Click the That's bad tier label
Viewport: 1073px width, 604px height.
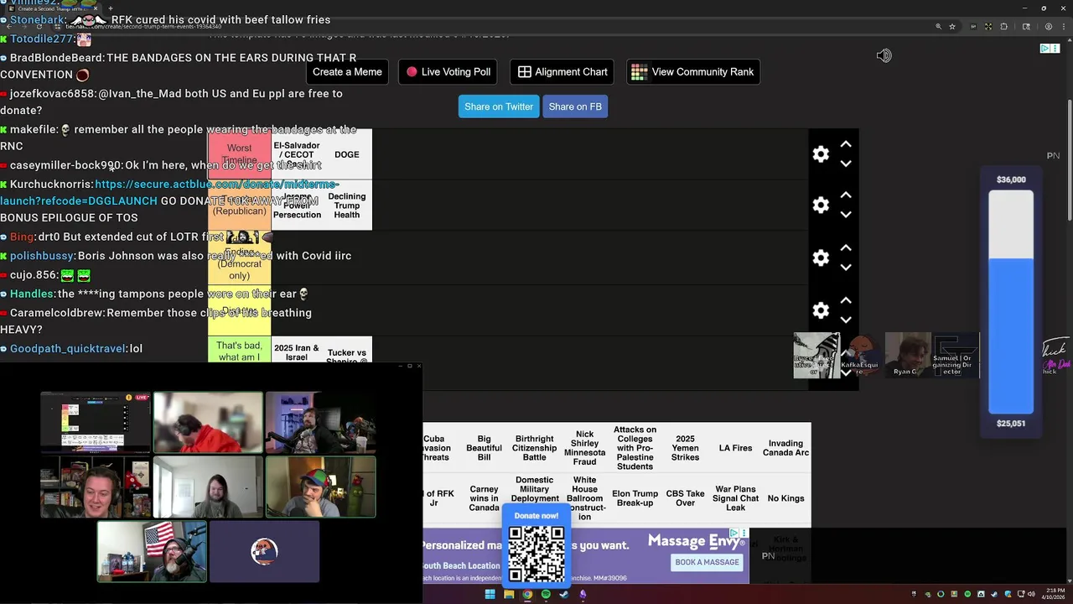239,351
